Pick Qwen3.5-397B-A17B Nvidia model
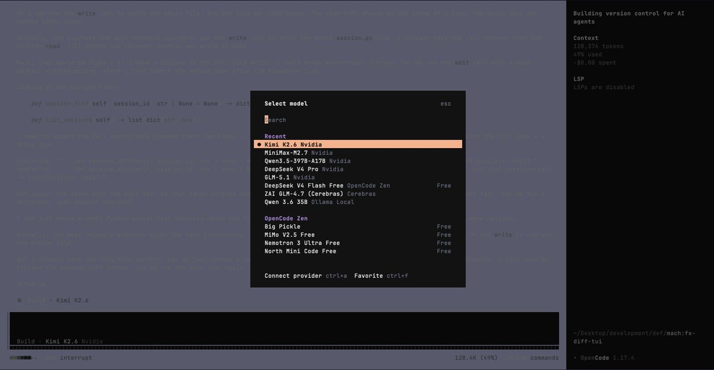This screenshot has height=370, width=714. pyautogui.click(x=358, y=161)
